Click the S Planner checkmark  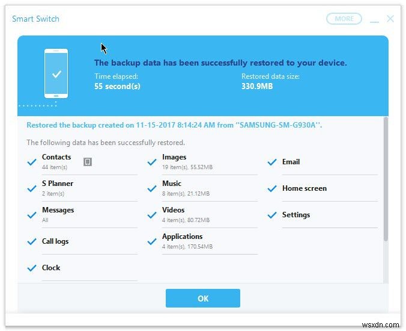pos(32,188)
